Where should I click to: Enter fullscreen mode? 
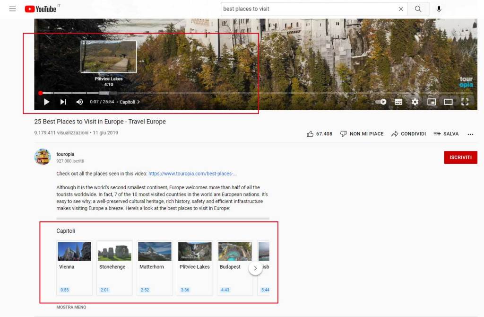click(465, 102)
